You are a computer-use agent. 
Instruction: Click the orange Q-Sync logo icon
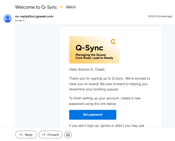click(113, 41)
